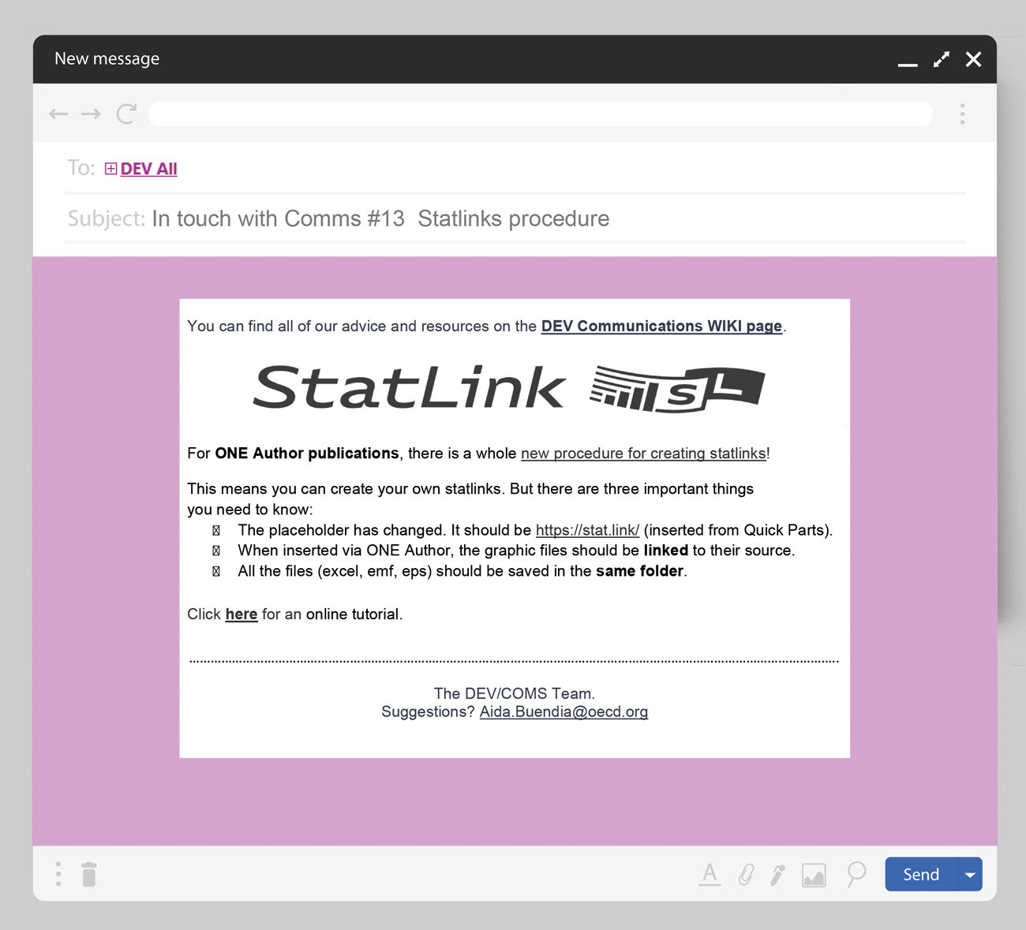
Task: Discard the draft via trash icon
Action: [89, 874]
